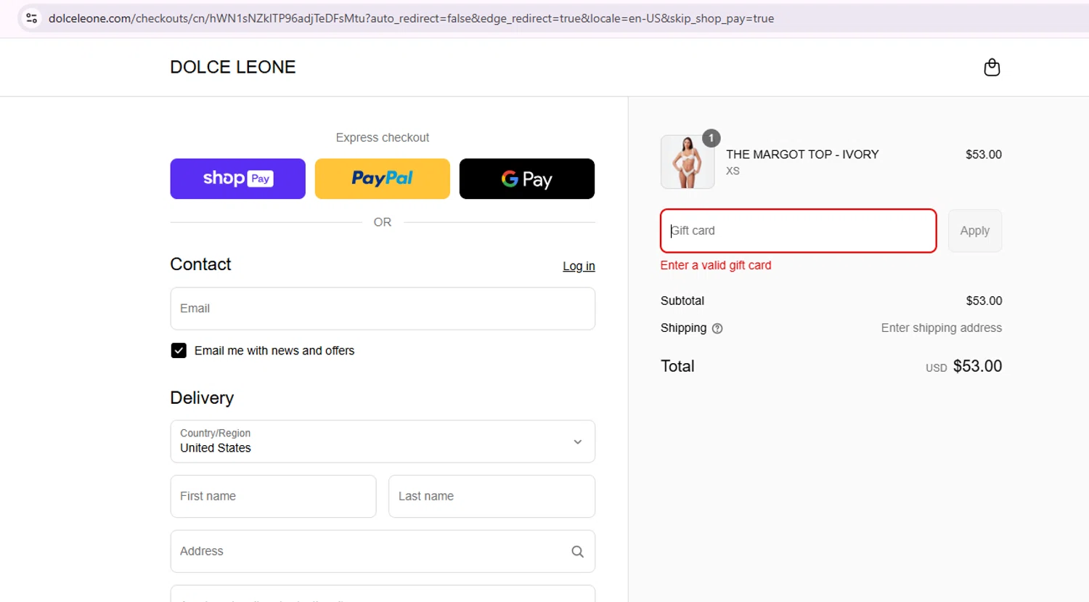
Task: Click the XS size label
Action: coord(733,171)
